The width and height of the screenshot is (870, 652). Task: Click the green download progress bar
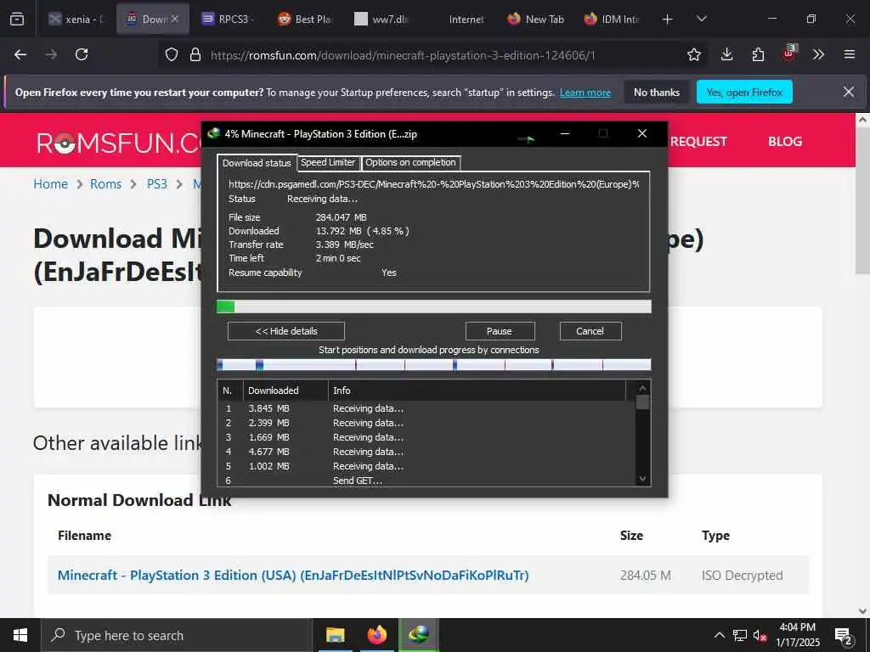[x=433, y=306]
